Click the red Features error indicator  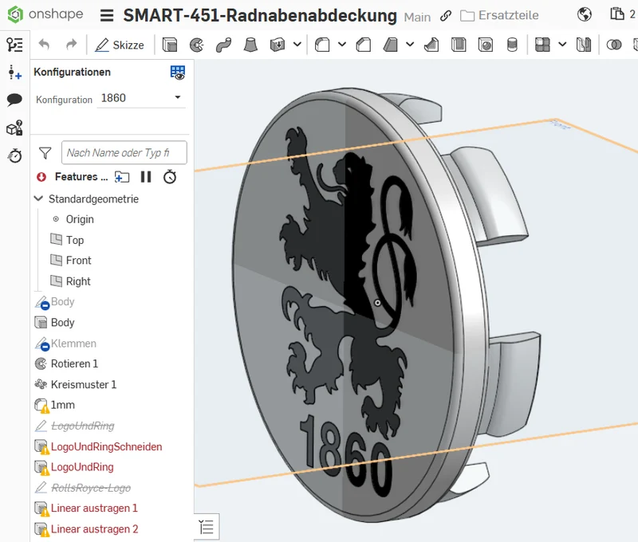41,177
